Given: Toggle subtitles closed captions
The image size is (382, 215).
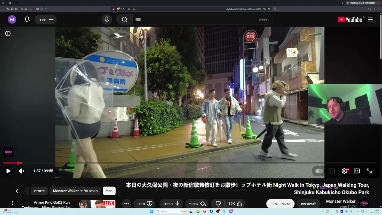Looking at the screenshot, I should [x=332, y=171].
